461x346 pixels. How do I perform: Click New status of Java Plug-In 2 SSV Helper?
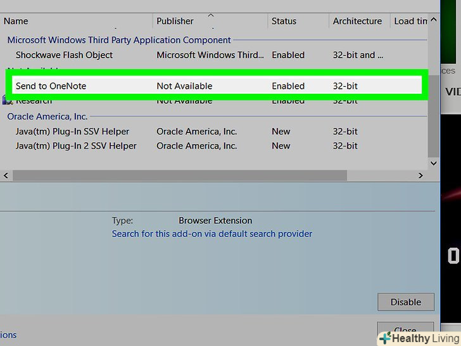pos(281,146)
